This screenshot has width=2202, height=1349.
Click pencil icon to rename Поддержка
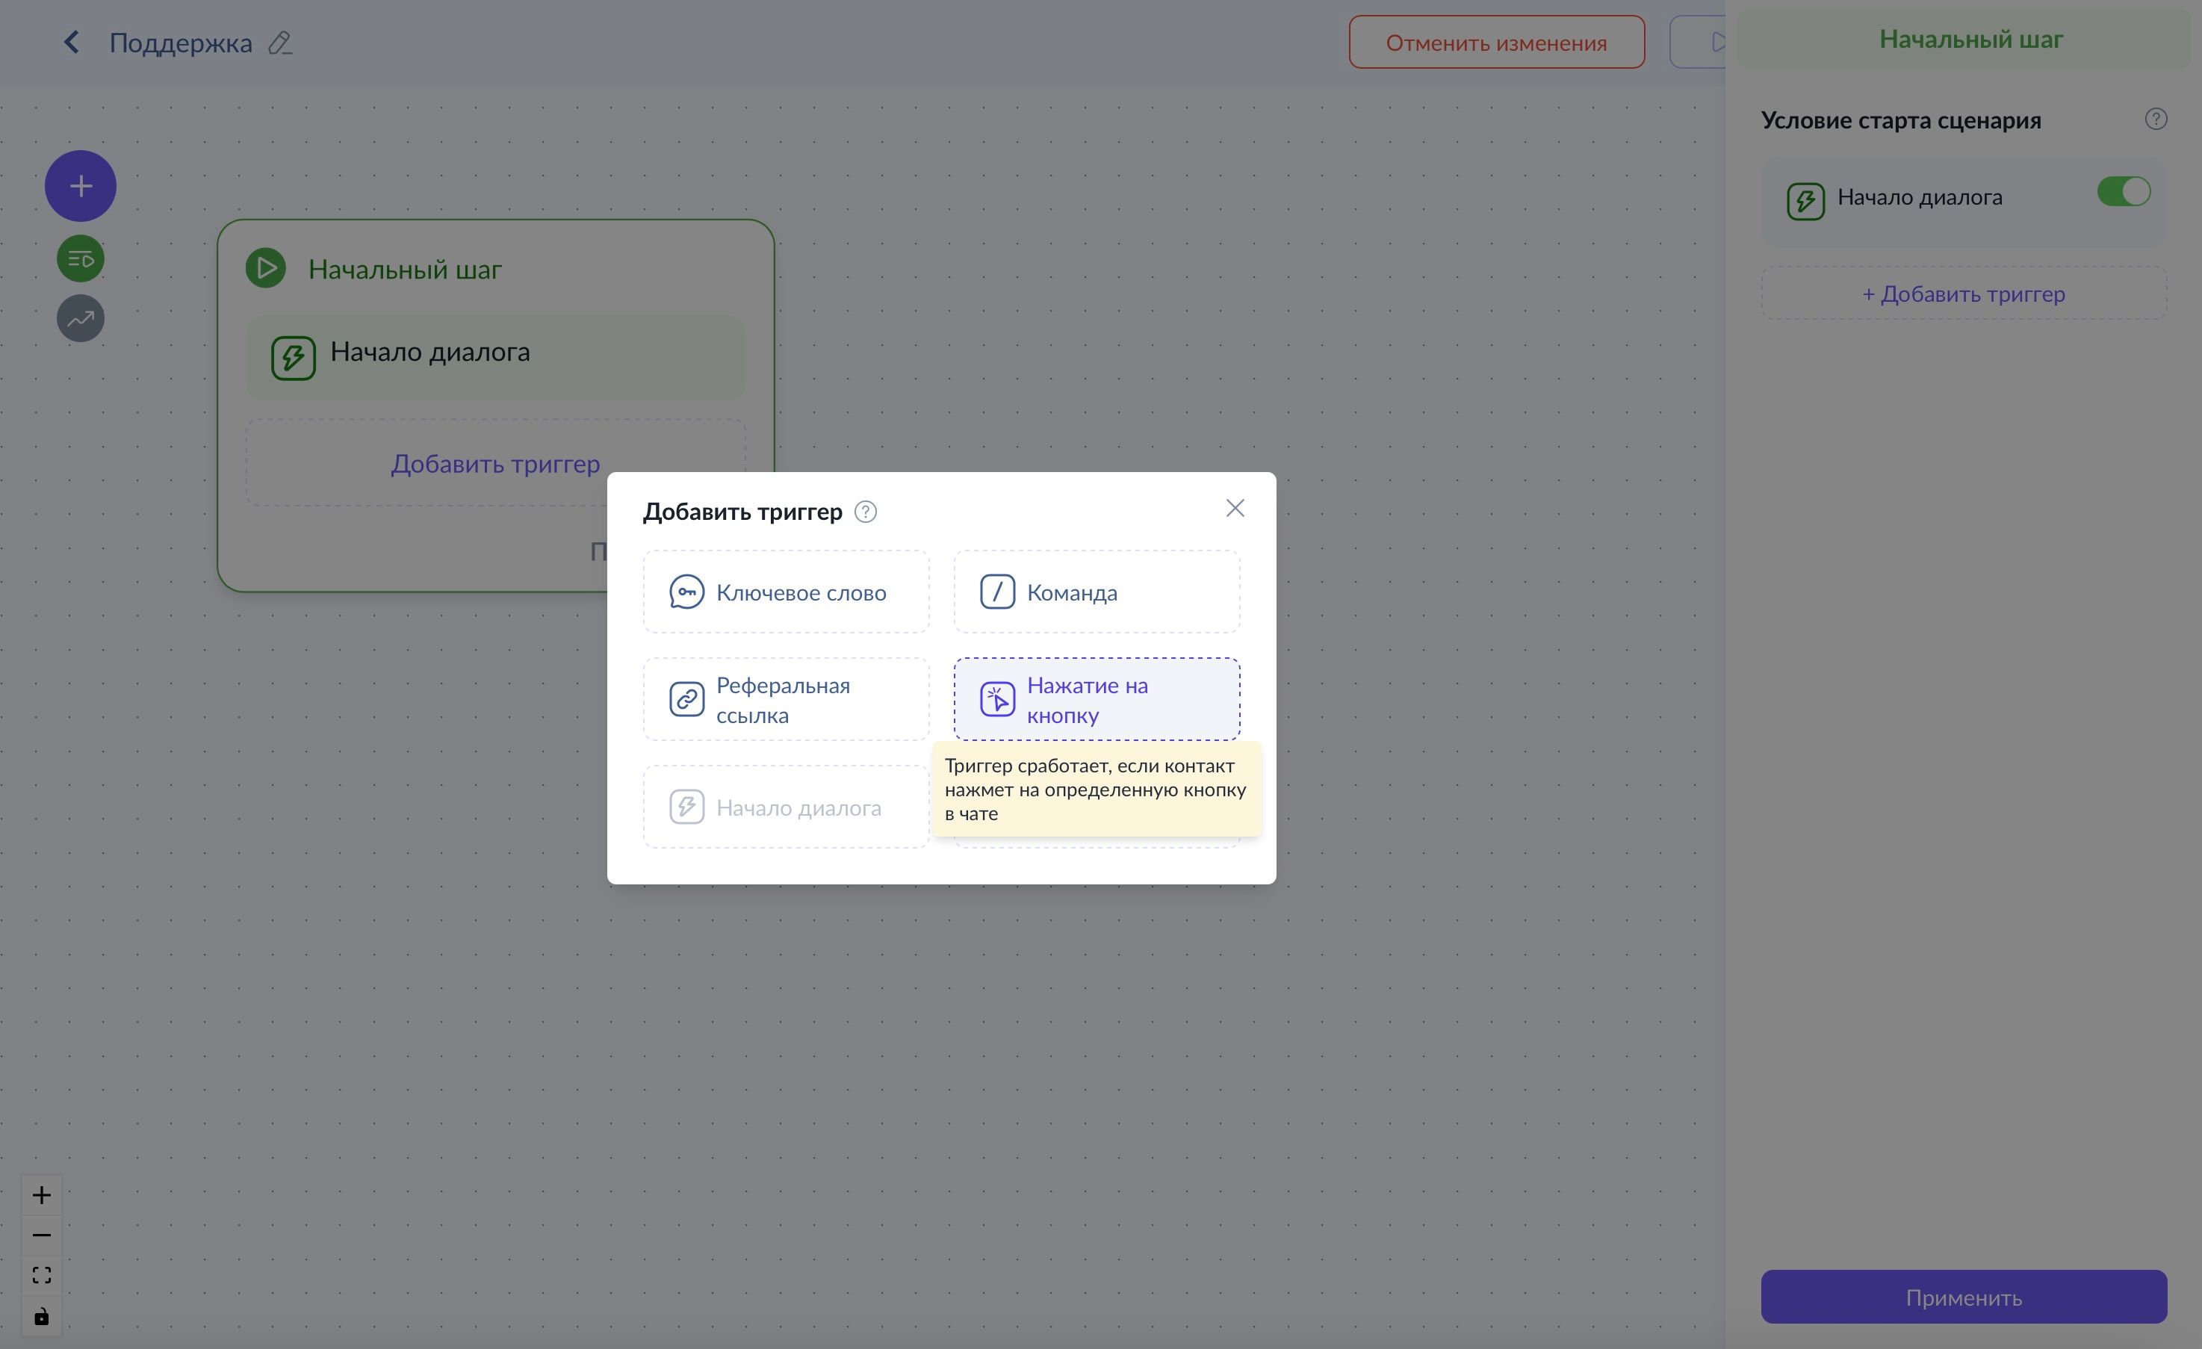point(279,43)
